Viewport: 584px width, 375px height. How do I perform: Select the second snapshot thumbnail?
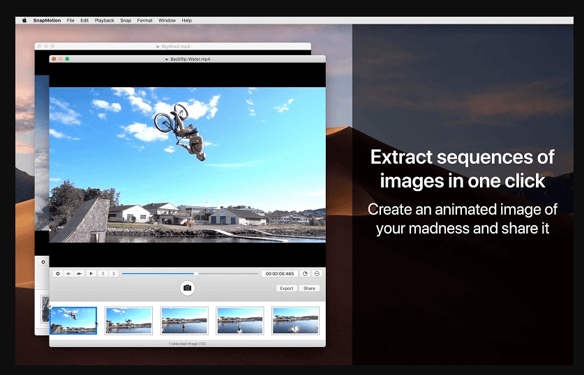point(129,321)
